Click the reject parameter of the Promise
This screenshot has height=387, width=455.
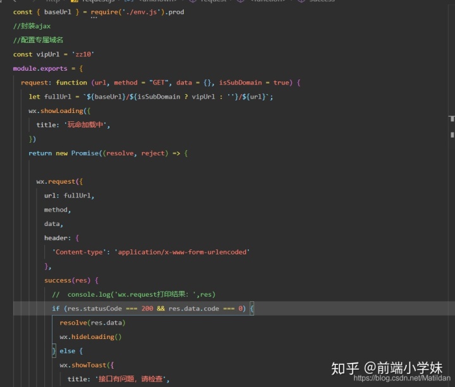pos(153,153)
